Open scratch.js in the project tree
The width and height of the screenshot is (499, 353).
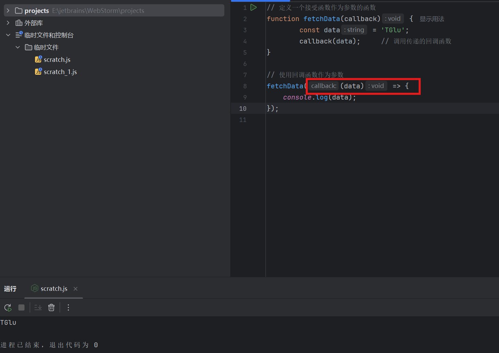57,59
